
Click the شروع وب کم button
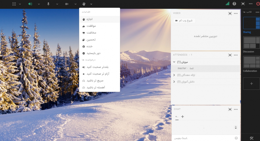pyautogui.click(x=184, y=20)
